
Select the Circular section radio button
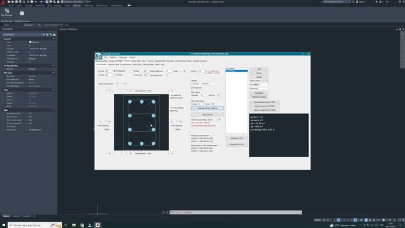click(x=115, y=75)
